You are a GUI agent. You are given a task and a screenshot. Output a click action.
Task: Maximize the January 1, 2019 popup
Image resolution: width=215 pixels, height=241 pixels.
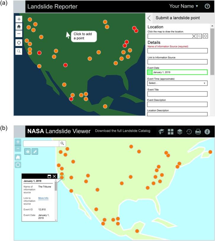tap(49, 176)
